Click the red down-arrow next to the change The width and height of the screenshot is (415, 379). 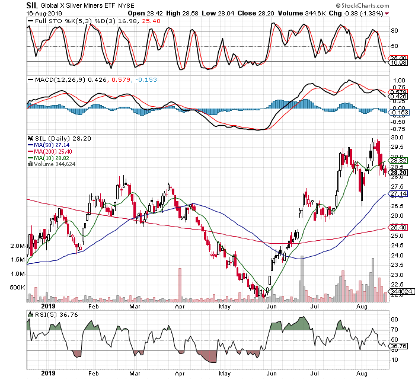pos(387,14)
